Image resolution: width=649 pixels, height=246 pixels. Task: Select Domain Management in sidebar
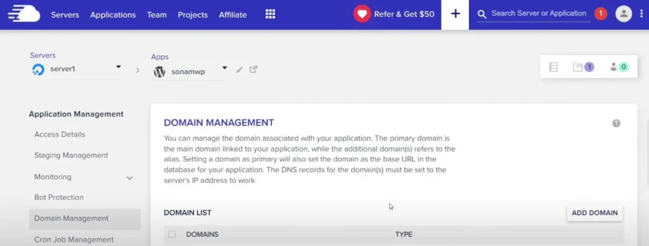tap(85, 219)
